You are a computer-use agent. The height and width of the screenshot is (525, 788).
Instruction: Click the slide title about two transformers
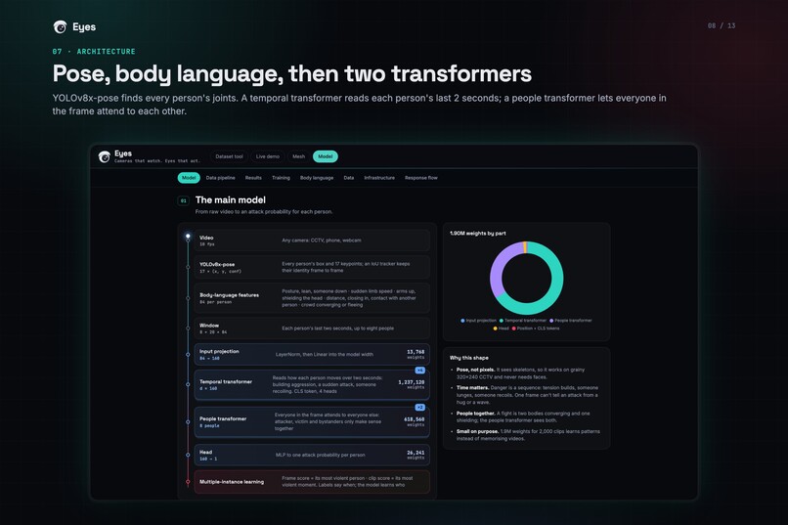292,73
